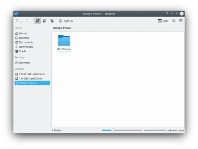Switch to Details tree view mode
Image resolution: width=198 pixels, height=149 pixels.
(52, 21)
